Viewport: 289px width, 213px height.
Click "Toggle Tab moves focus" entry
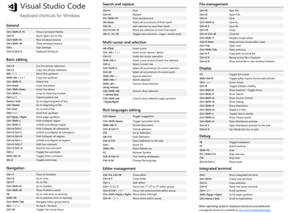pos(50,210)
